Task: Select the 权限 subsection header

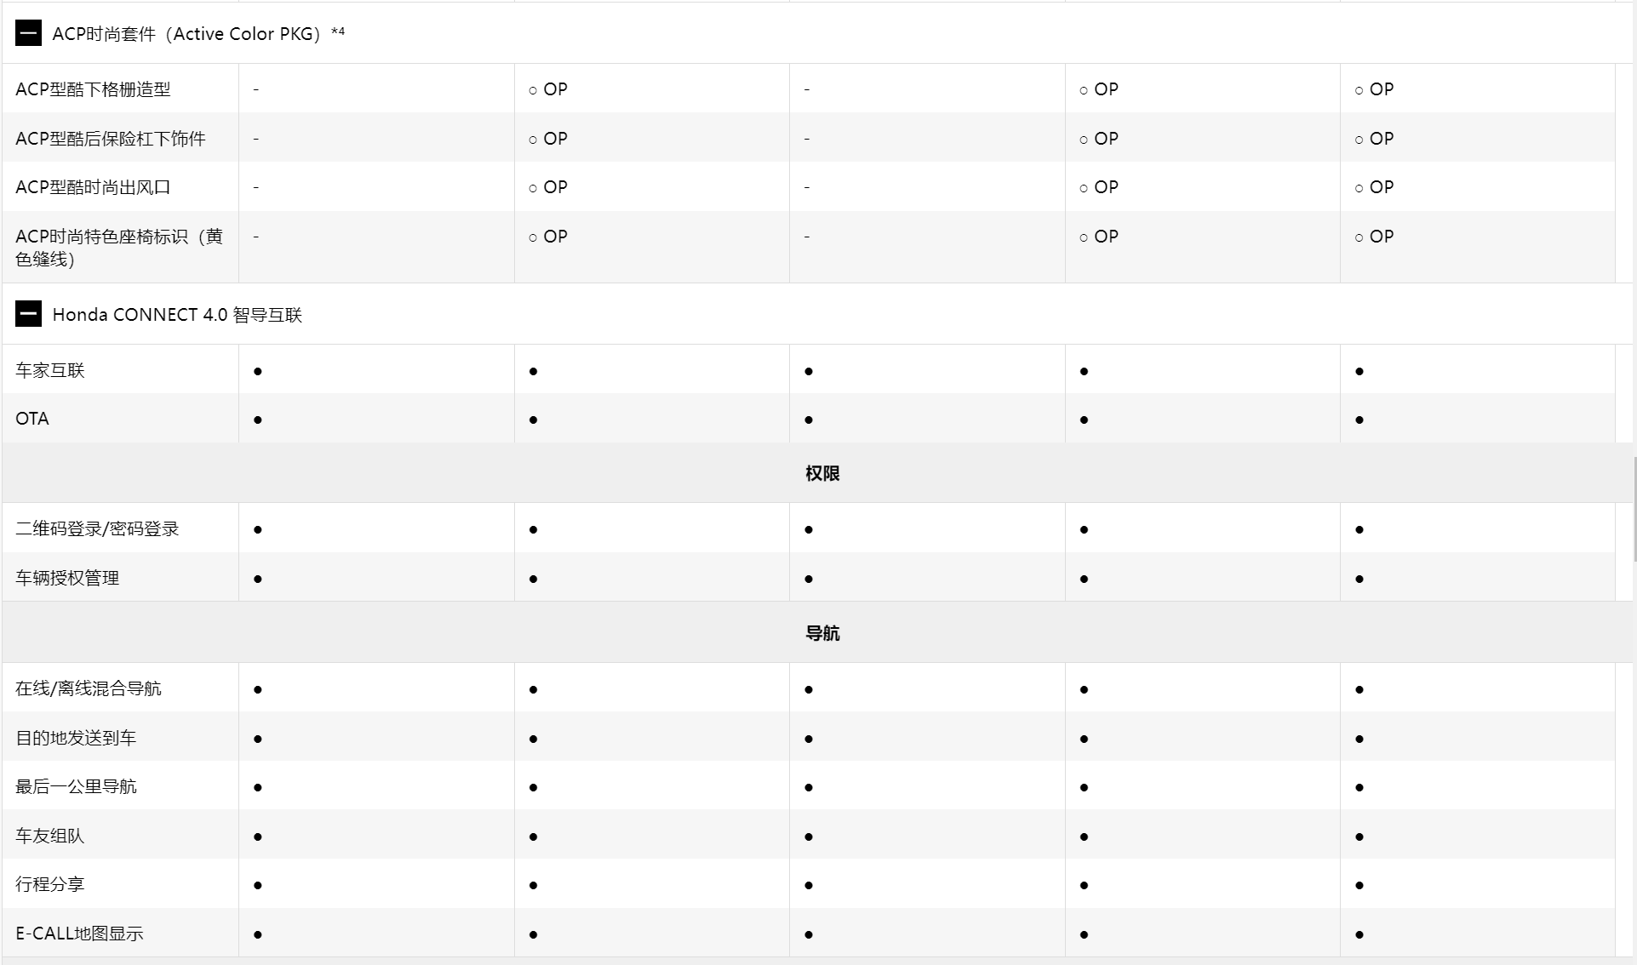Action: click(x=821, y=473)
